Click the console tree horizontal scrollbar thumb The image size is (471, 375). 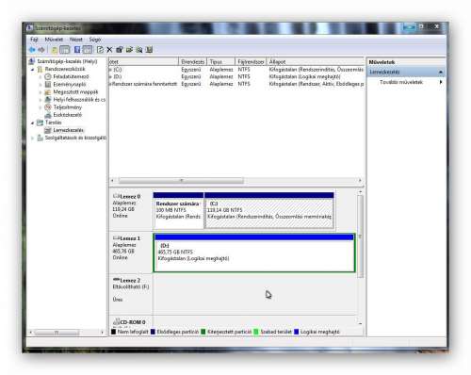click(x=57, y=332)
